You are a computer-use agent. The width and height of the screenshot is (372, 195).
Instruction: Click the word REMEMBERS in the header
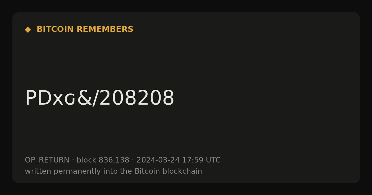click(105, 29)
